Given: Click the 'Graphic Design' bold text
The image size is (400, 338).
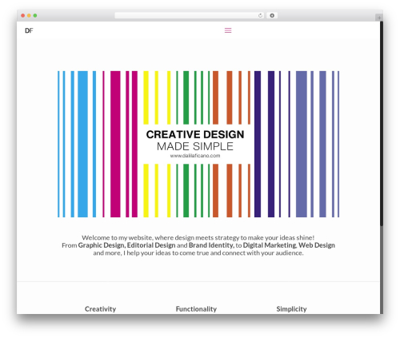Looking at the screenshot, I should [101, 245].
